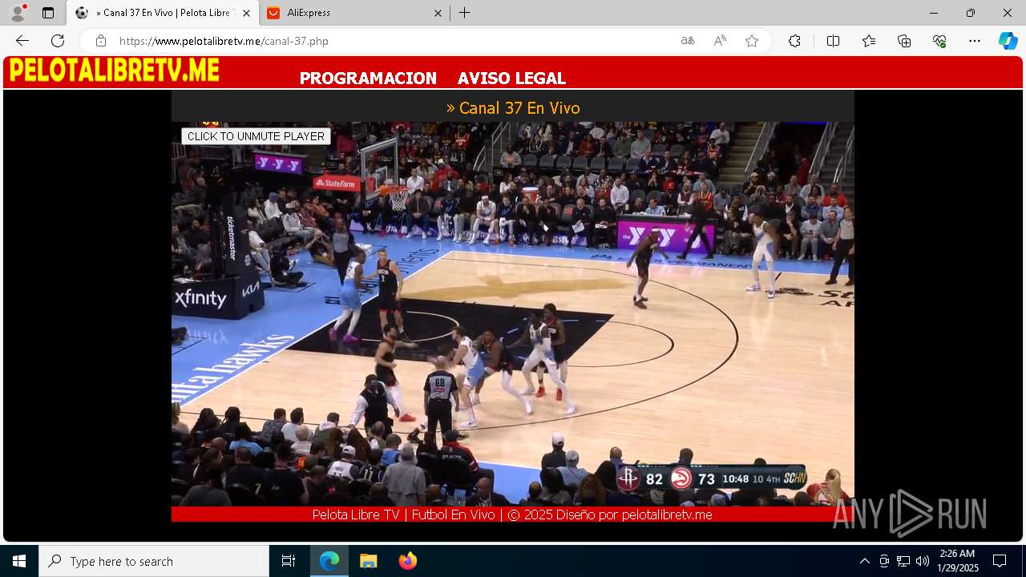Click the PELOTALIBRETV.ME site logo
The image size is (1026, 577).
coord(114,71)
